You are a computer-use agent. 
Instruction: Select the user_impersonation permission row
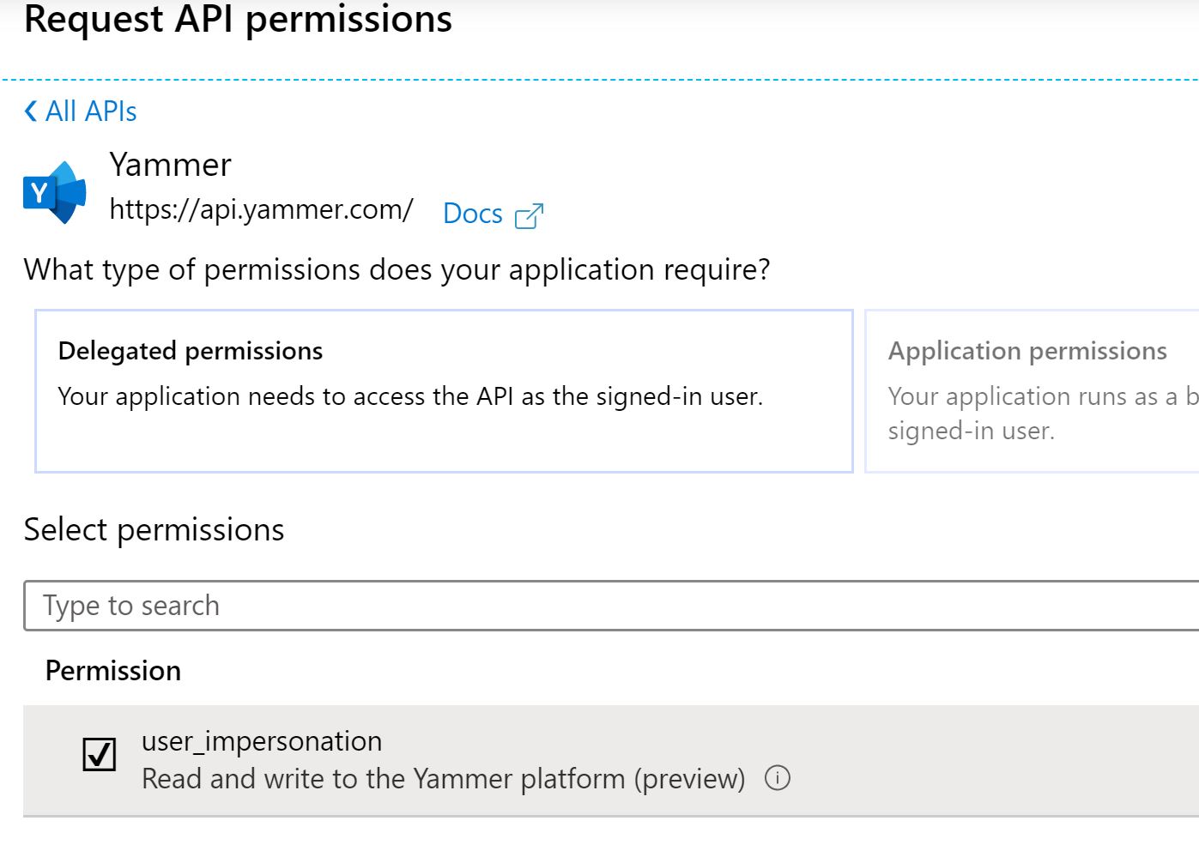pos(515,759)
